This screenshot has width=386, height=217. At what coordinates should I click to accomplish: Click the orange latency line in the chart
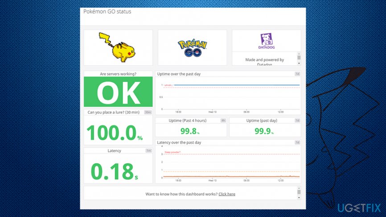(x=231, y=176)
